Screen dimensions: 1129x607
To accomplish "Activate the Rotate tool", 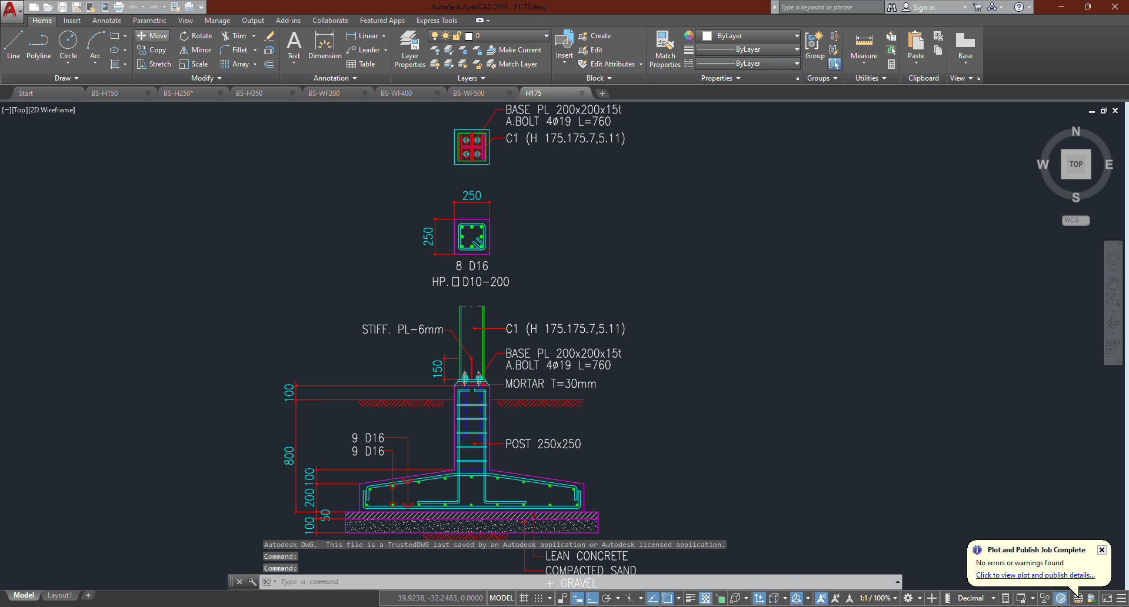I will pos(196,36).
